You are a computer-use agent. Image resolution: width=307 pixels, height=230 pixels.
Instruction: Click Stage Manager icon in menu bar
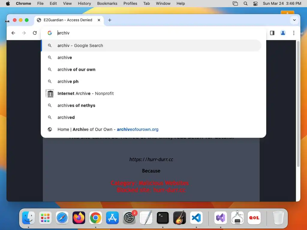[235, 4]
